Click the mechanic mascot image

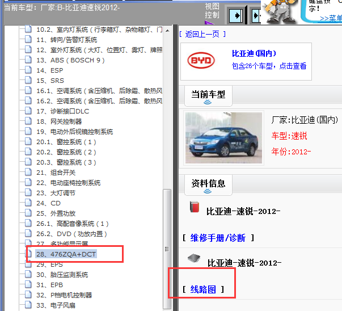point(280,11)
